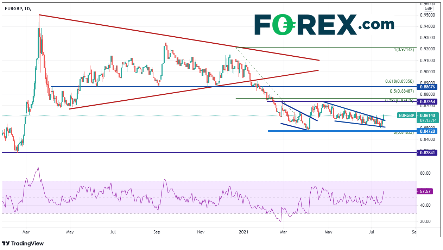Click the Nov label on time axis

(x=201, y=232)
